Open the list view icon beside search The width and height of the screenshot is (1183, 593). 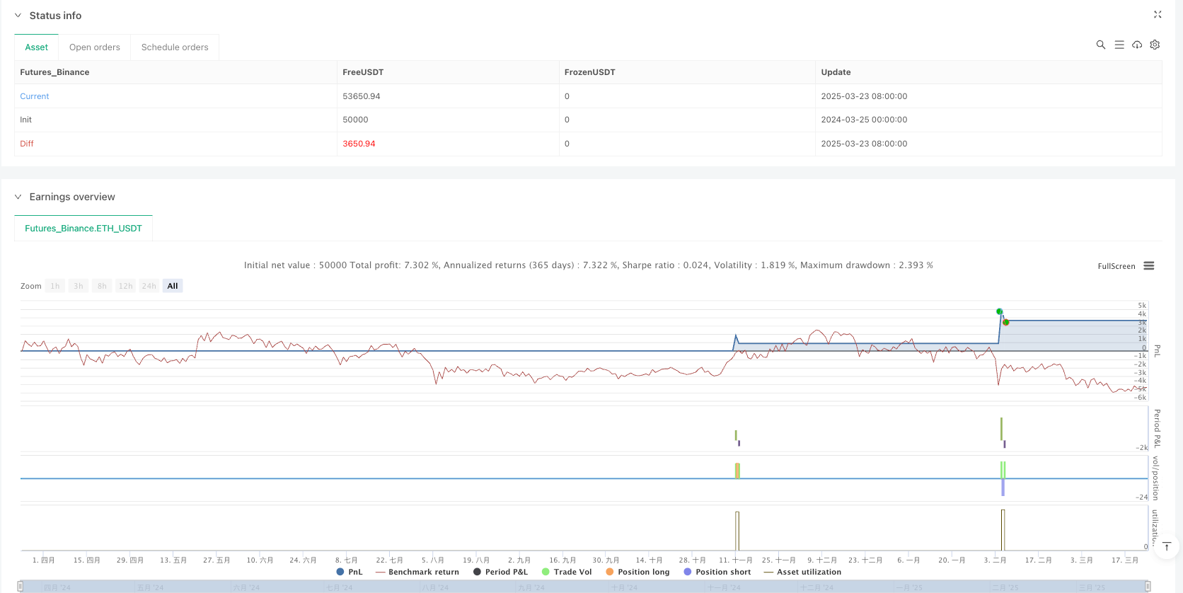point(1119,45)
